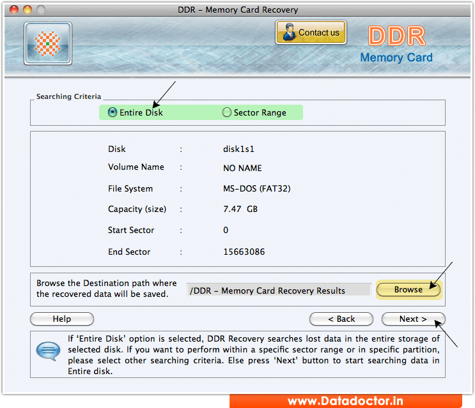Click the speech bubble info icon

48,351
